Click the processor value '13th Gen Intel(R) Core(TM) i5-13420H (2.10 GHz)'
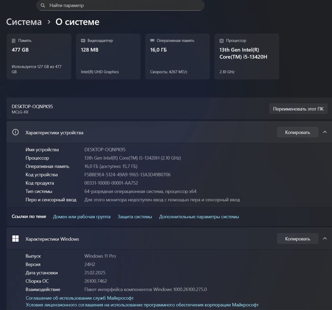 click(132, 158)
